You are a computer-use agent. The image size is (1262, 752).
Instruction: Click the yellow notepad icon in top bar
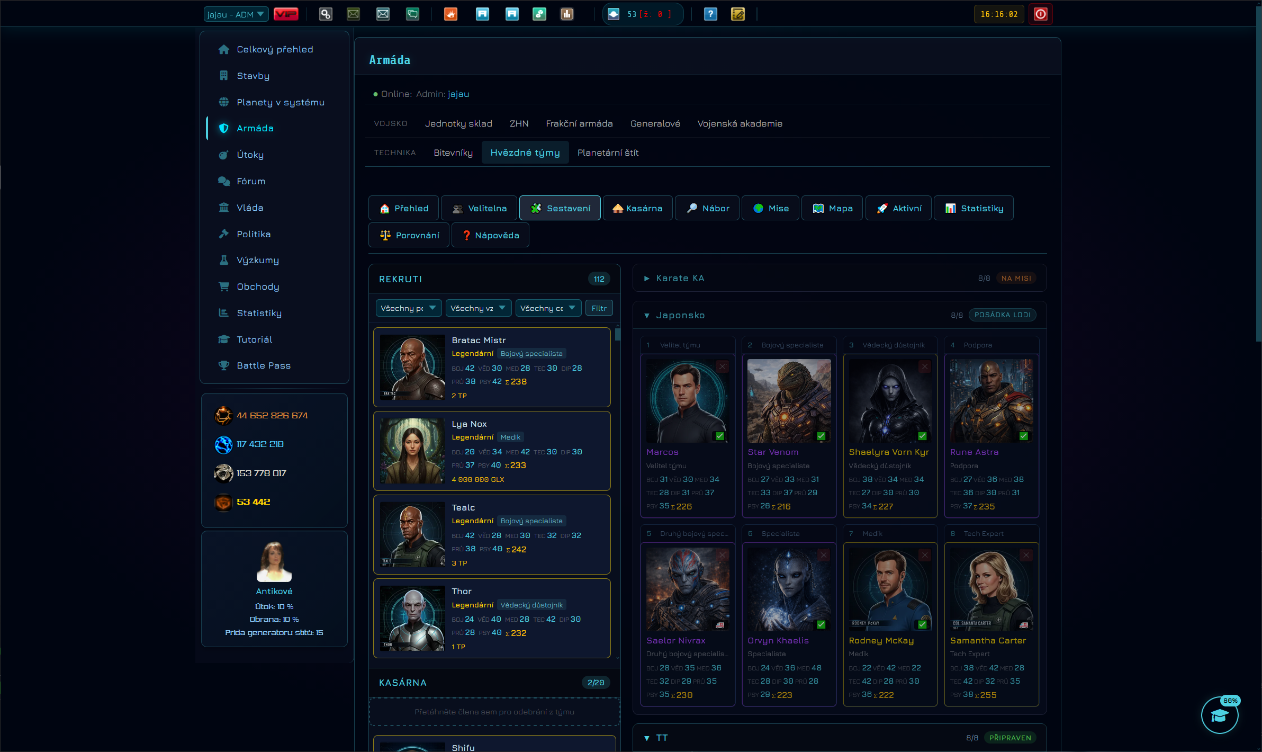[738, 14]
